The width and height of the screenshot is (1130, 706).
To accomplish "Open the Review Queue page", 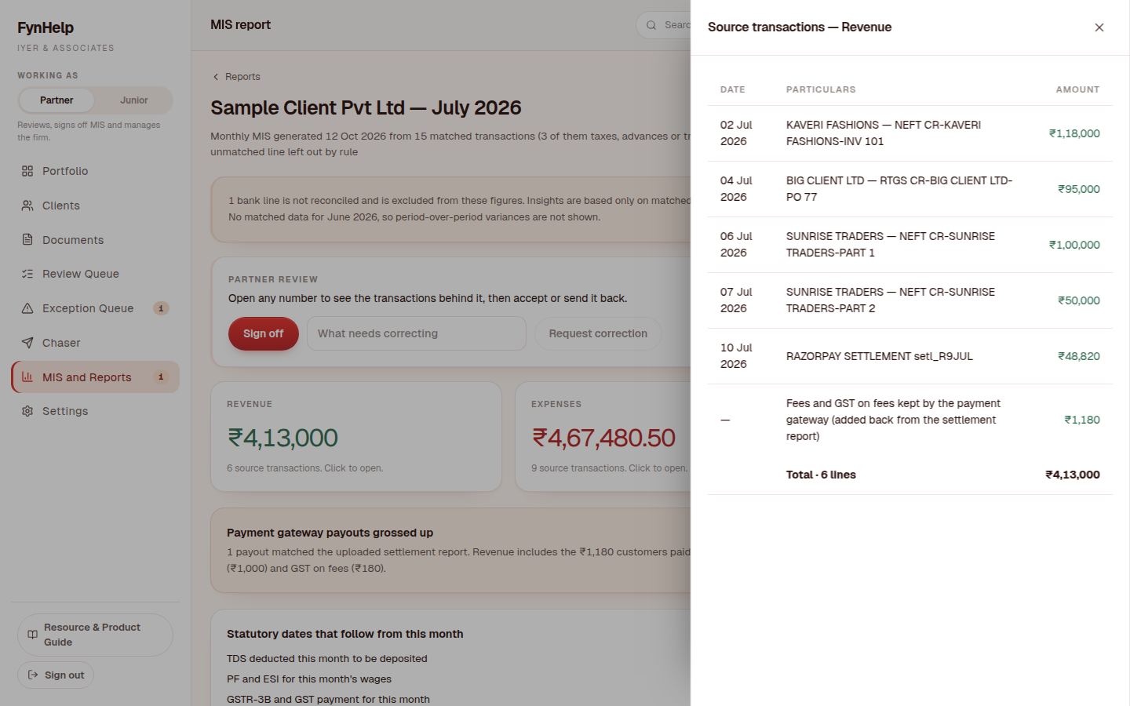I will 95,274.
